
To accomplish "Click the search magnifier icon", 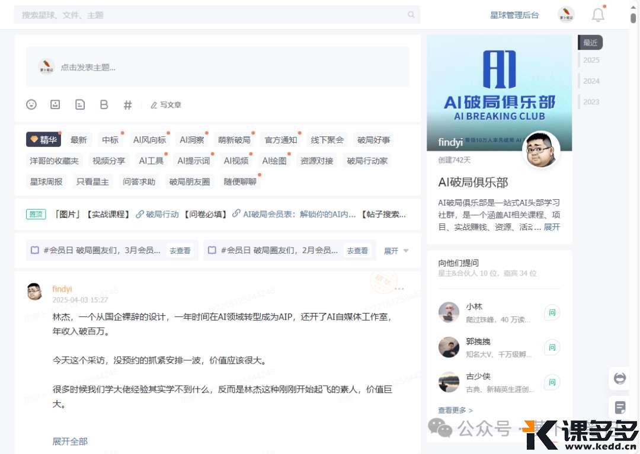I will pos(411,15).
